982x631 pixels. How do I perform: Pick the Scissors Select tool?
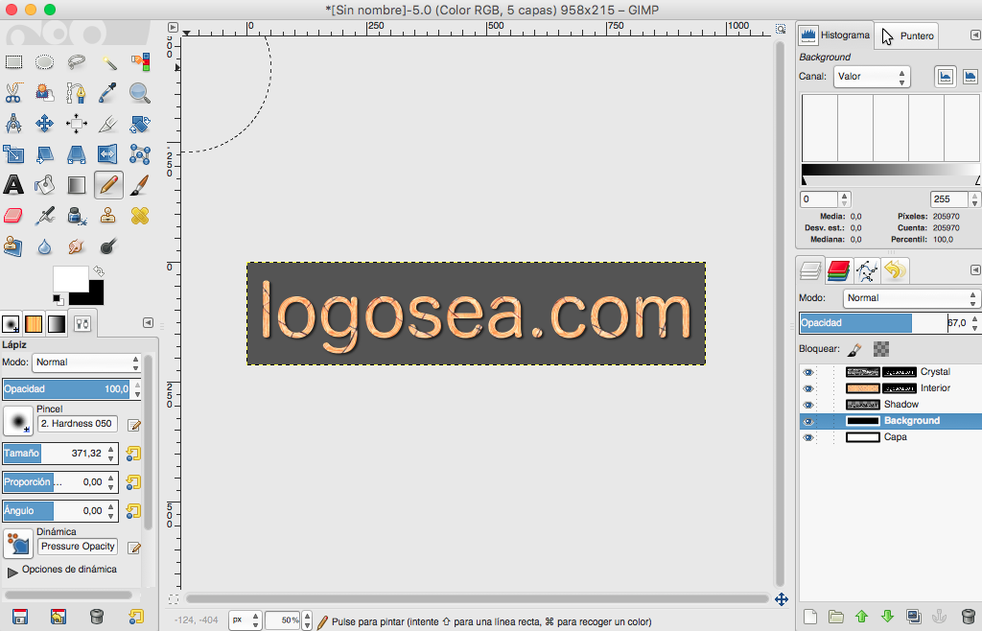coord(13,93)
